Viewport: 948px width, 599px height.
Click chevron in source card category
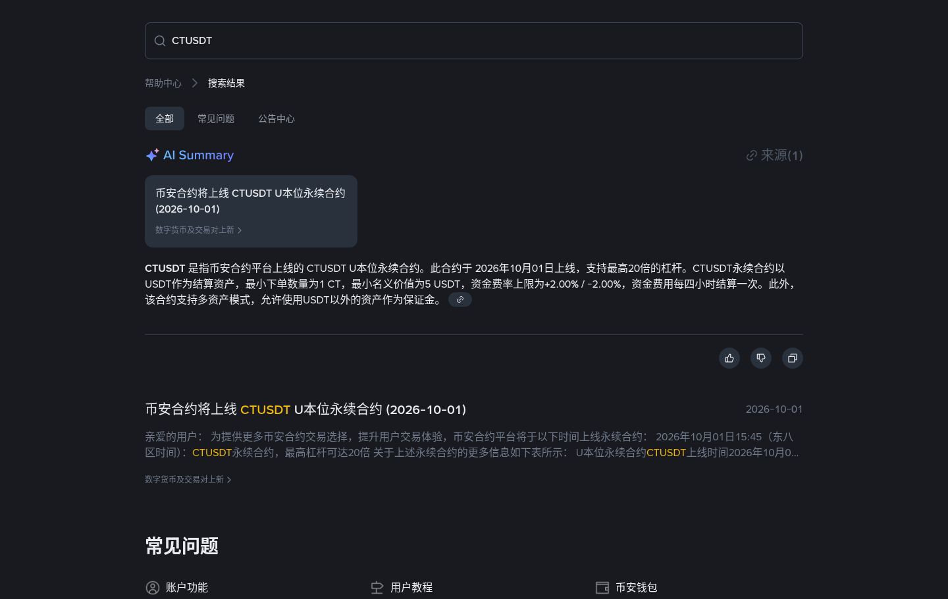pos(240,230)
